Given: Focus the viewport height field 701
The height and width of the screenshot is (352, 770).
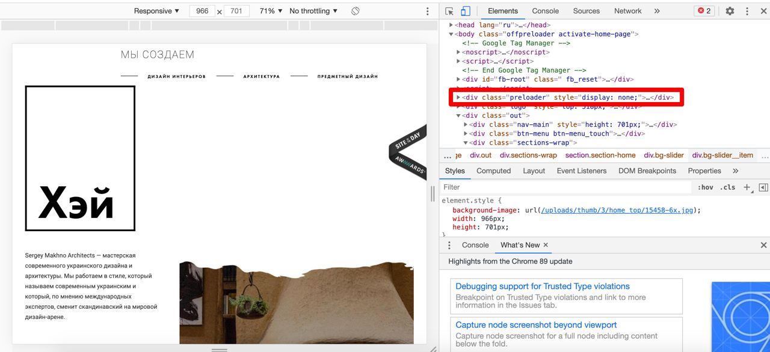Looking at the screenshot, I should point(236,11).
